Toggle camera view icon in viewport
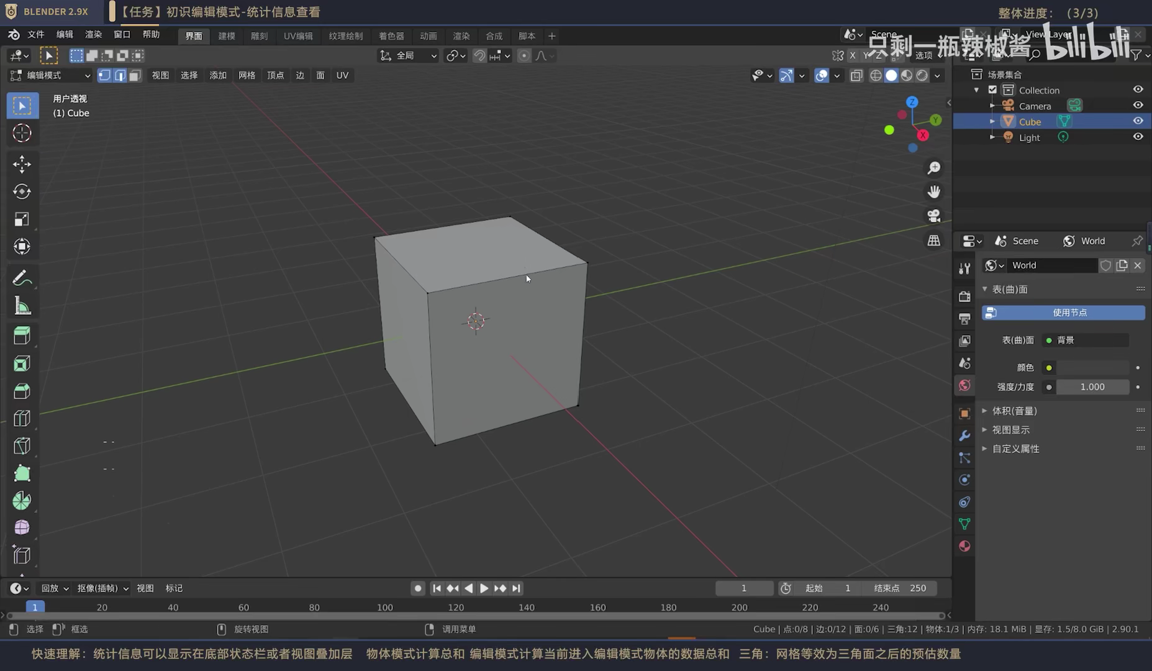Viewport: 1152px width, 671px height. pos(933,216)
